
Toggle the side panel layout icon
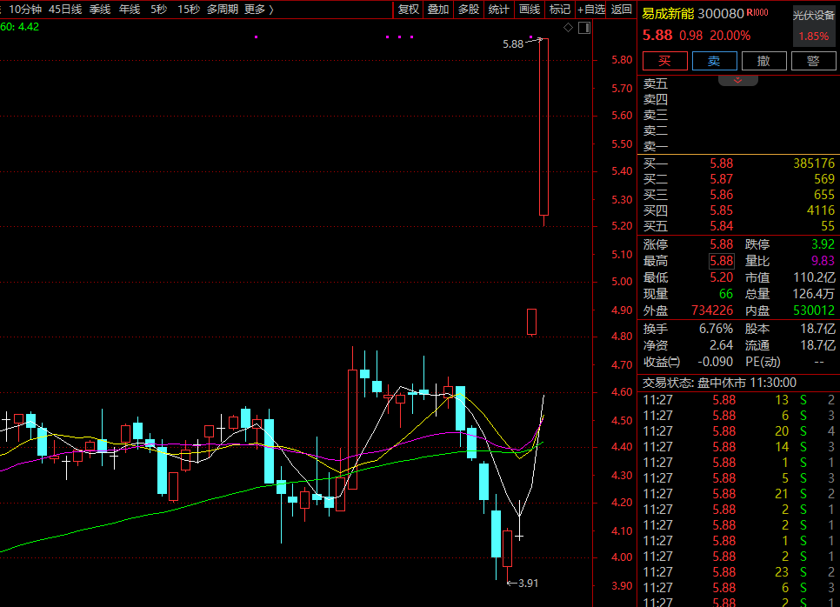[584, 27]
